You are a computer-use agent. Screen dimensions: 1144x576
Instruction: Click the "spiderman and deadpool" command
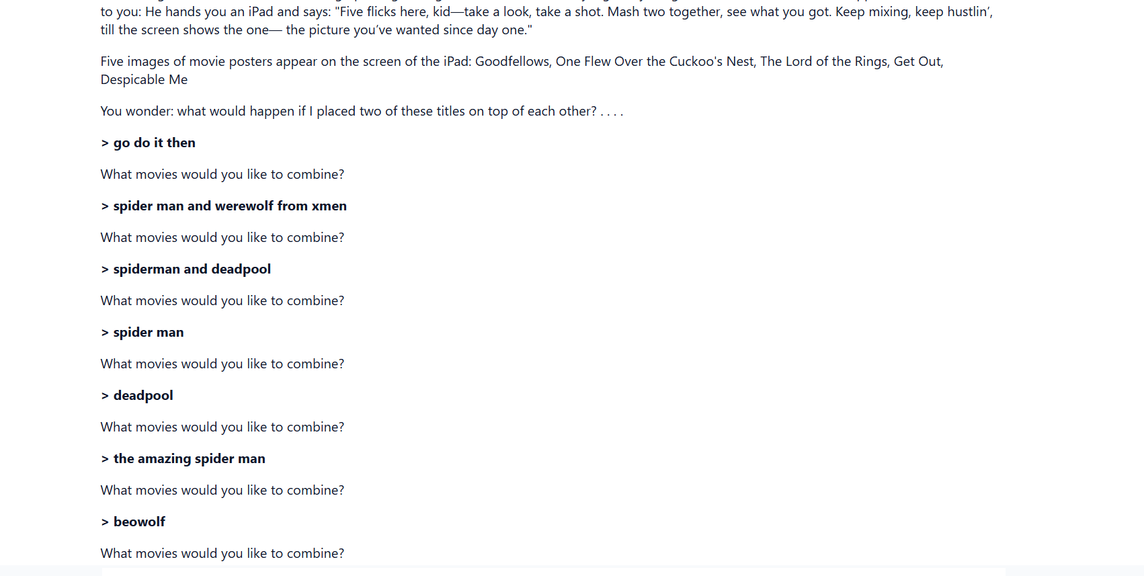(x=192, y=270)
